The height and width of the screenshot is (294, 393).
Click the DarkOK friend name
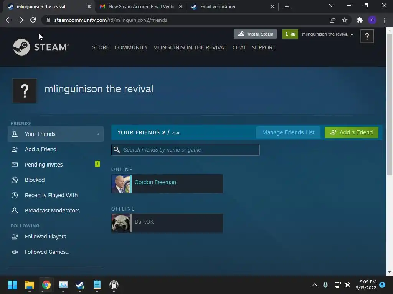tap(144, 222)
